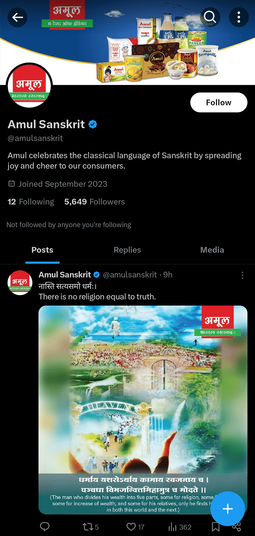This screenshot has width=255, height=536.
Task: Follow the Amul Sanskrit account
Action: [218, 103]
